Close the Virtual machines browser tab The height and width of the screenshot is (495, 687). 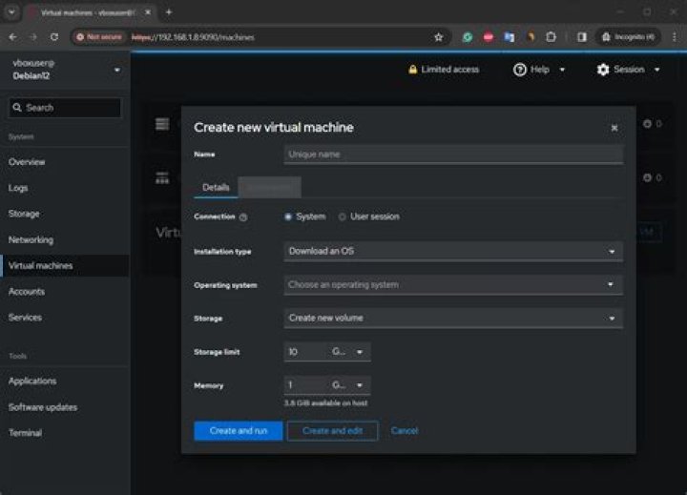point(148,12)
